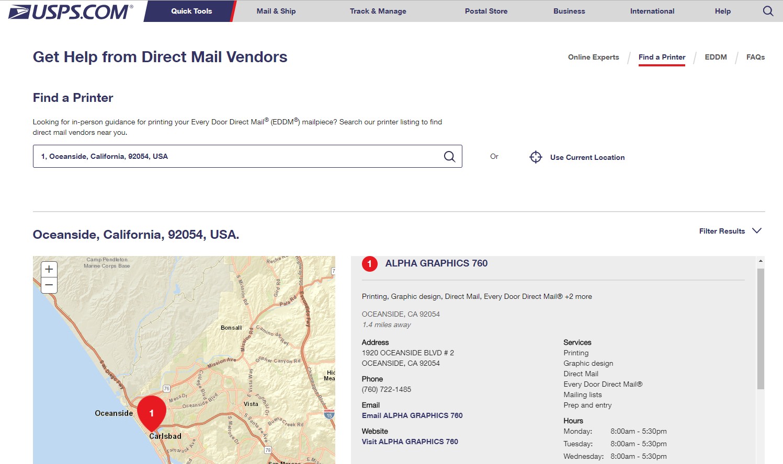Click 'Find a Printer' section heading
The image size is (783, 464).
(x=73, y=98)
